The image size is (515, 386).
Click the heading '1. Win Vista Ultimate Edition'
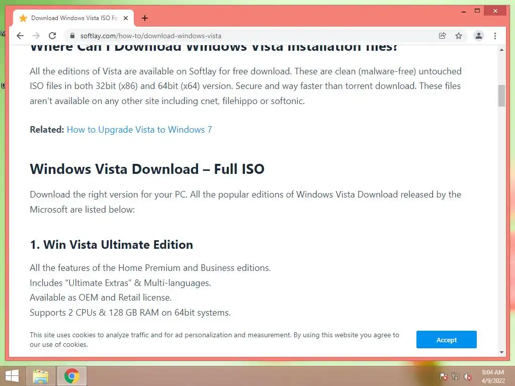pyautogui.click(x=111, y=245)
